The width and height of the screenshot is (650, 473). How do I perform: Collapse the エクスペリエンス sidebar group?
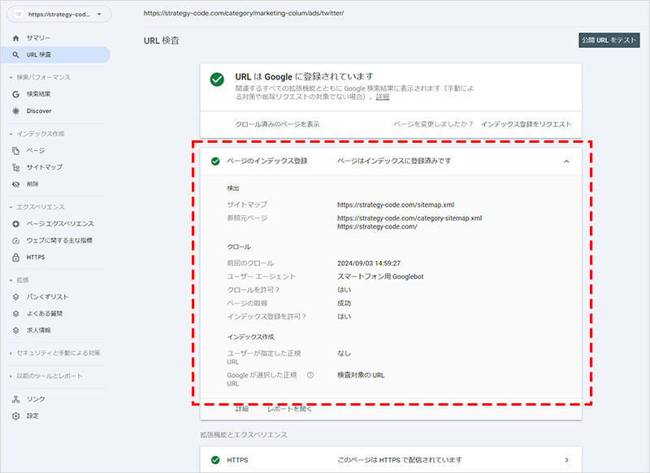point(10,207)
